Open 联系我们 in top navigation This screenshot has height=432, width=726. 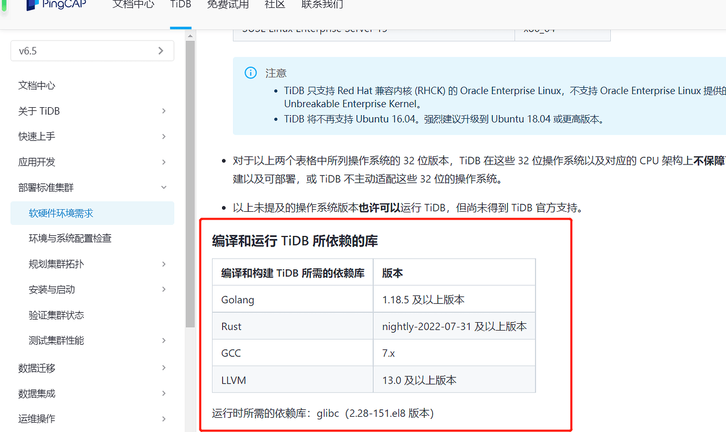[x=322, y=5]
